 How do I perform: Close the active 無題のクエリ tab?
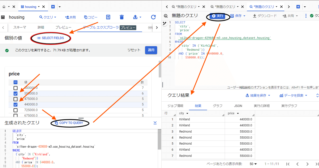point(282,7)
